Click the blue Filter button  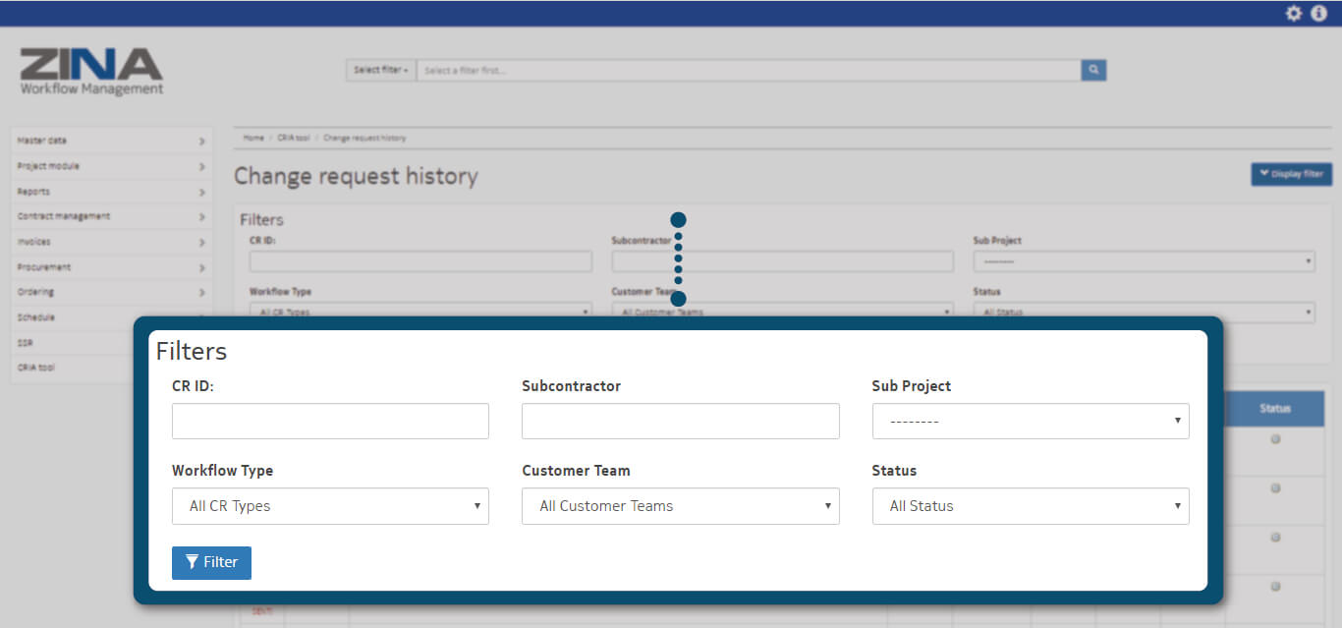click(211, 562)
